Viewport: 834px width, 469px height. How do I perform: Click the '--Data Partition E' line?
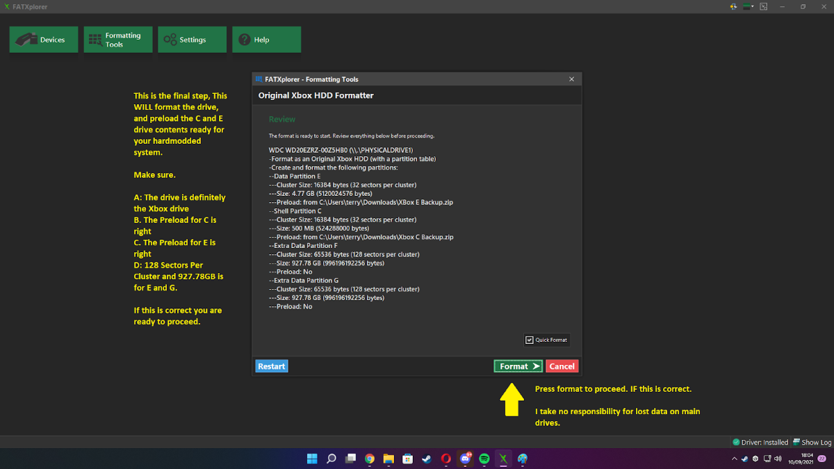pyautogui.click(x=295, y=176)
